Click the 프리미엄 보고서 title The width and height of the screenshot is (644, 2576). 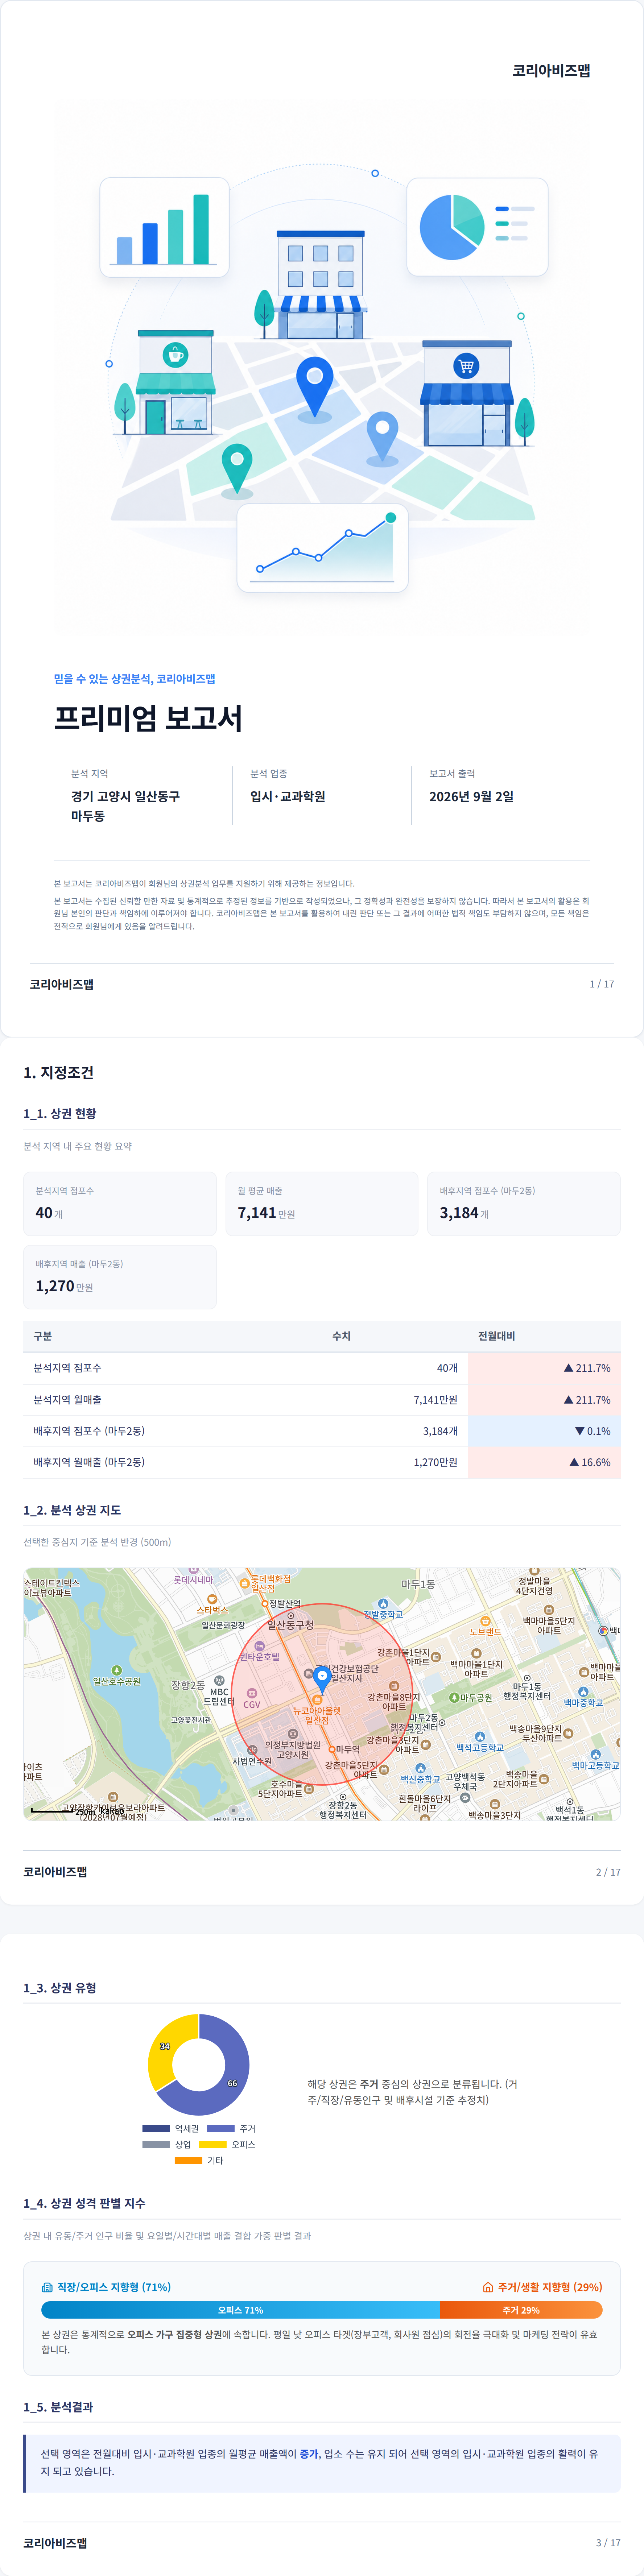pos(148,718)
